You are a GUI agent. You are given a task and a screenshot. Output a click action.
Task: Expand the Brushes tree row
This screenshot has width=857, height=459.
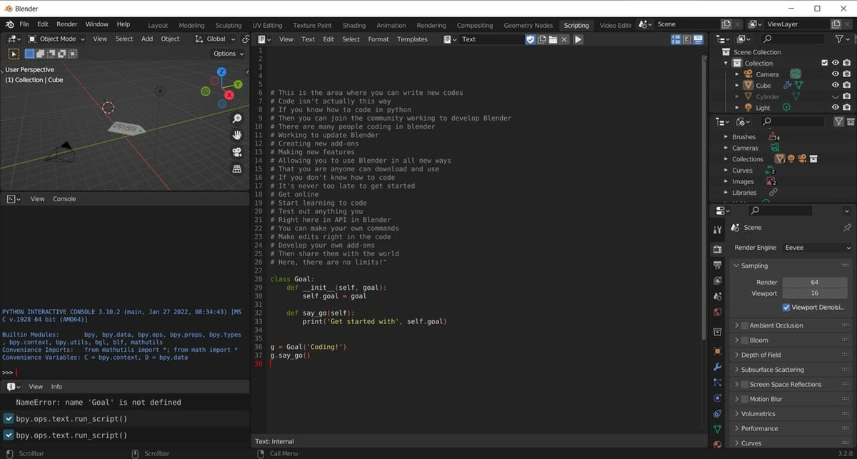(x=726, y=137)
